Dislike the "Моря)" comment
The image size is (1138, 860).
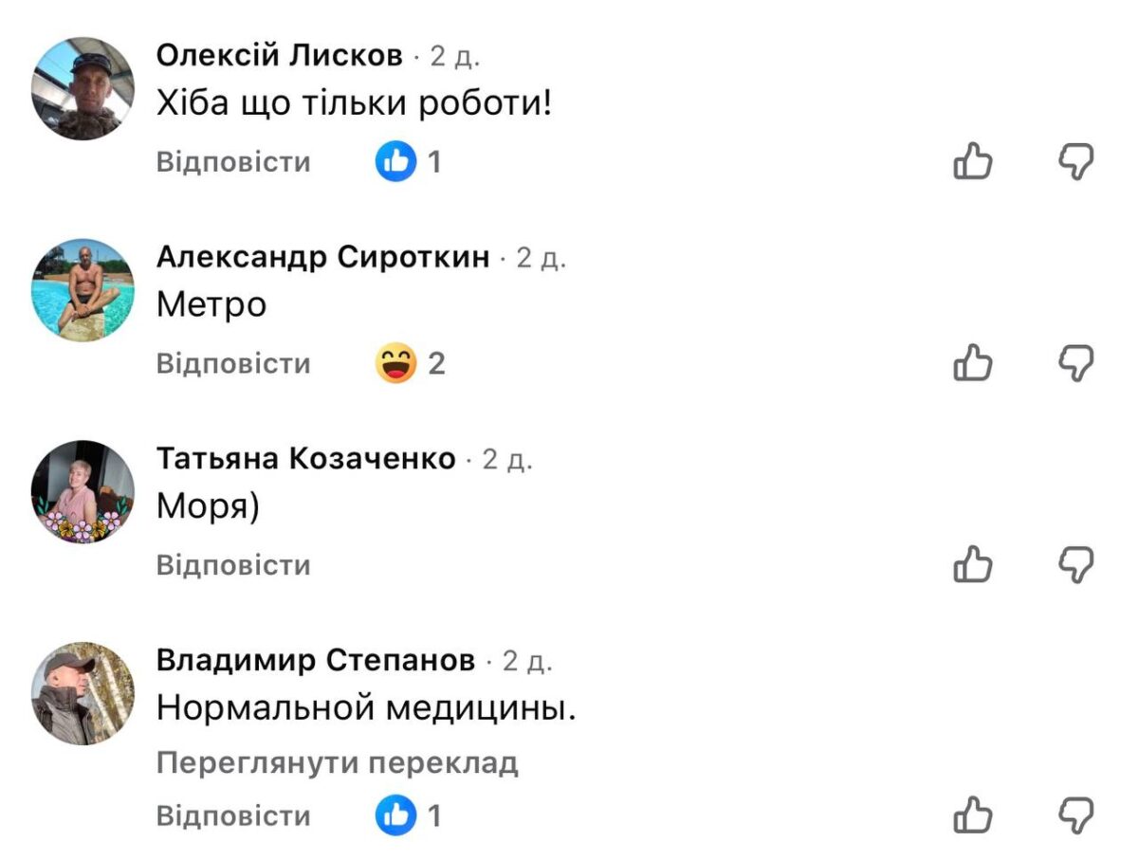(x=1076, y=565)
